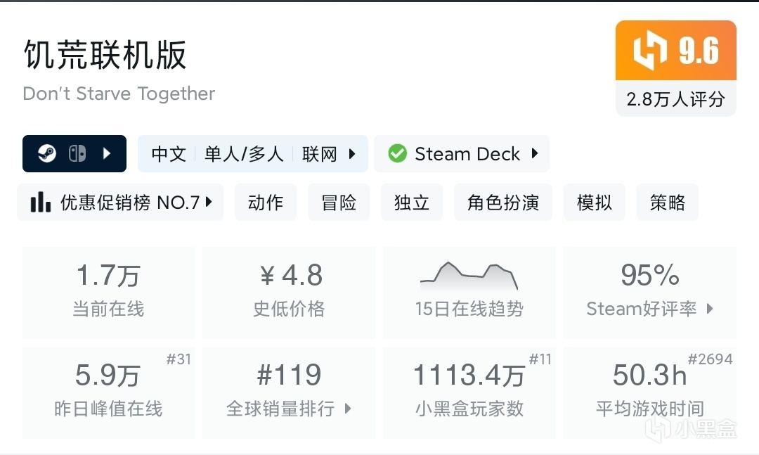Select the 动作 genre tag

point(266,203)
